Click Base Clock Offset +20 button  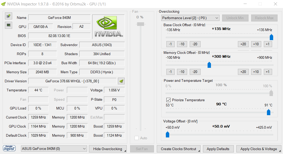(243, 44)
